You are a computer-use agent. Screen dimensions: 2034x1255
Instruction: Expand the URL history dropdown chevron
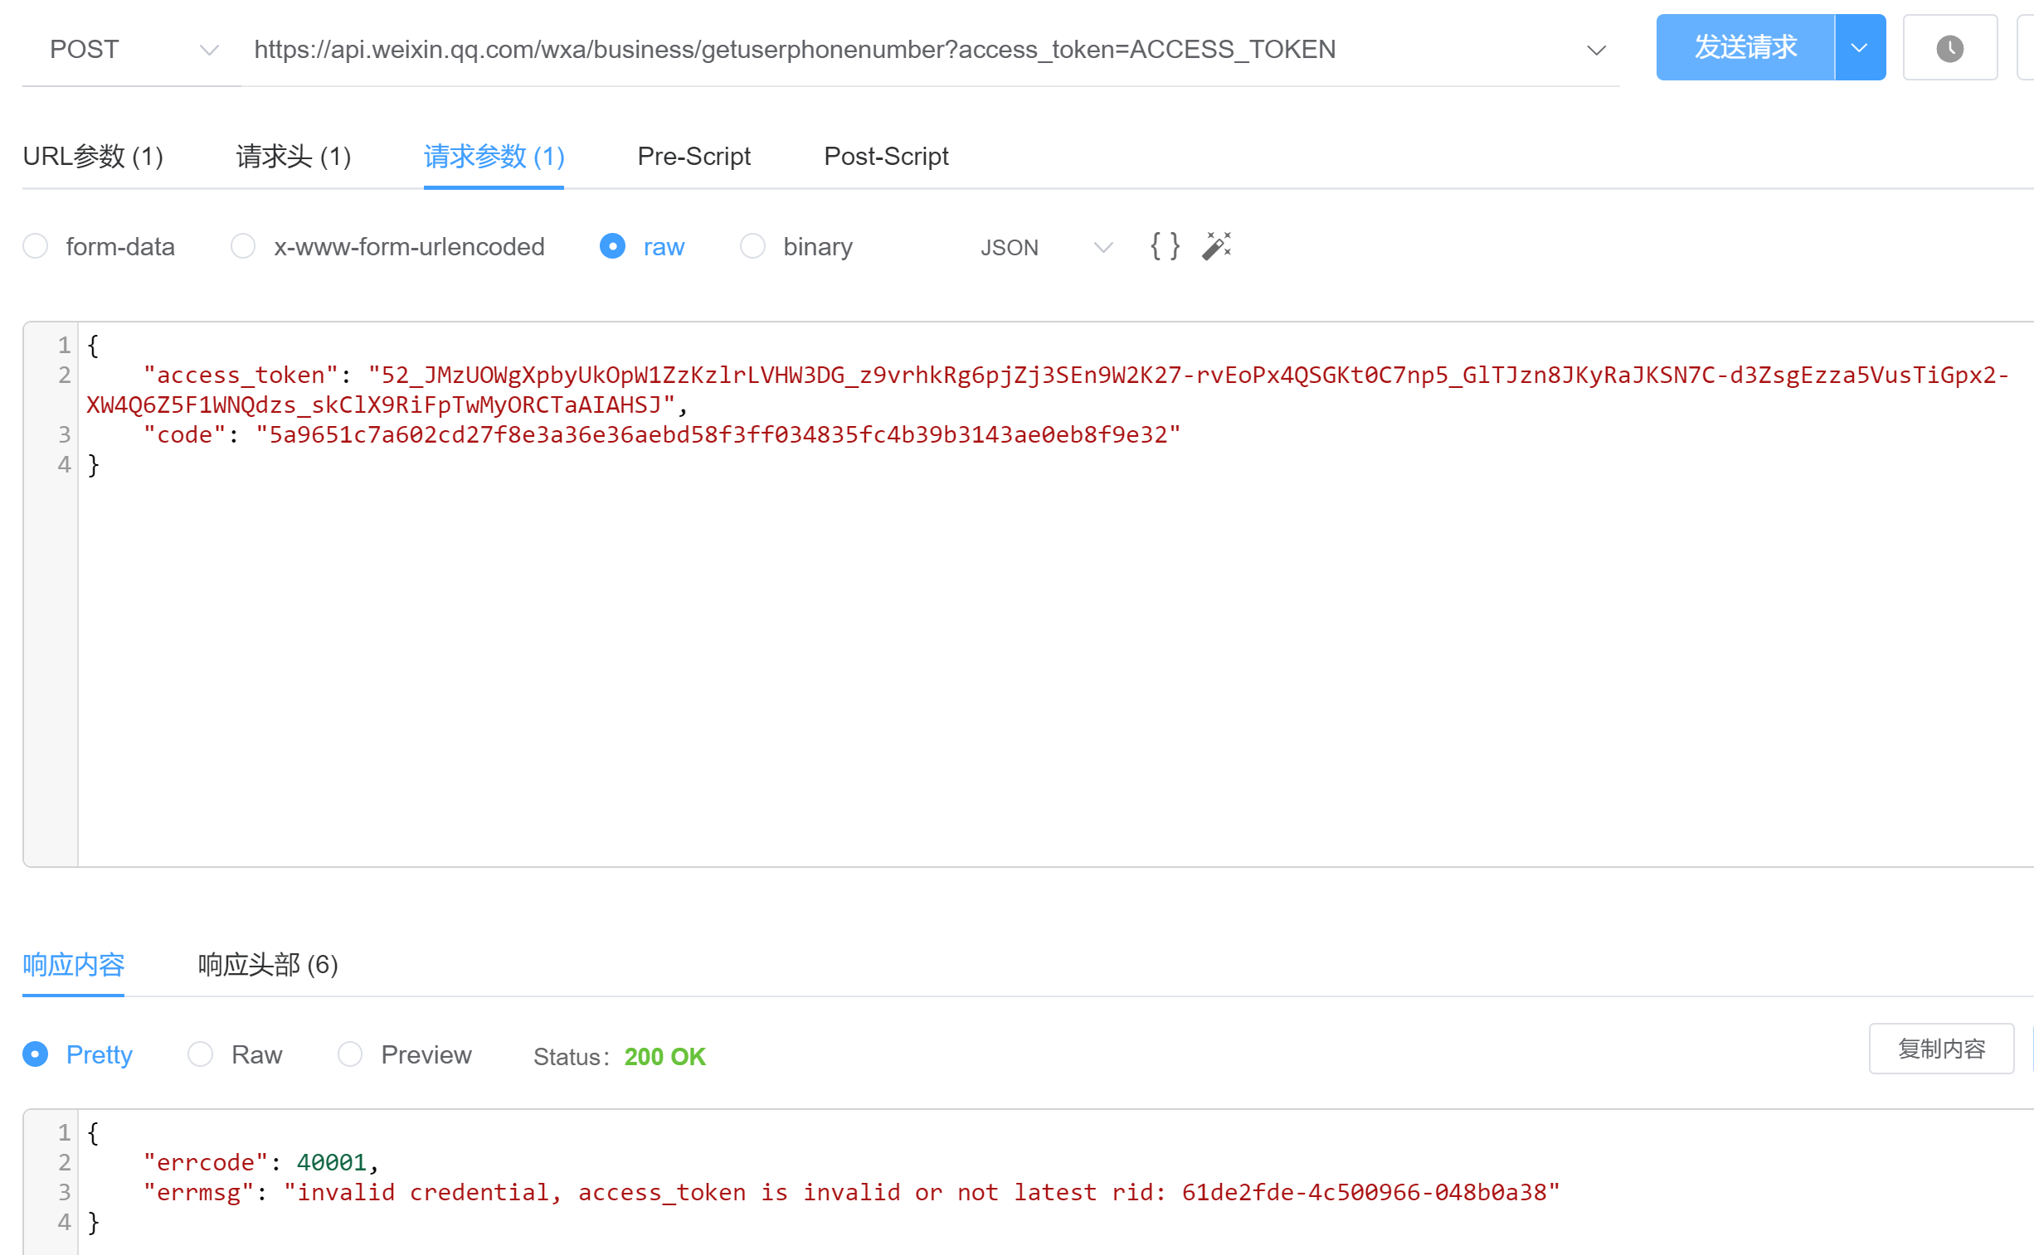click(x=1595, y=50)
